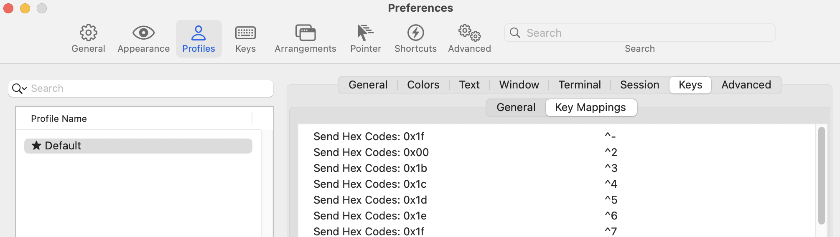Open the General preferences gear icon
840x237 pixels.
point(88,33)
